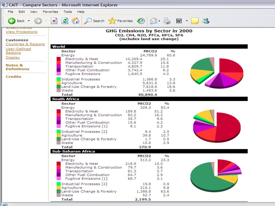The image size is (275, 206).
Task: Open Notes & Definitions
Action: pos(17,67)
